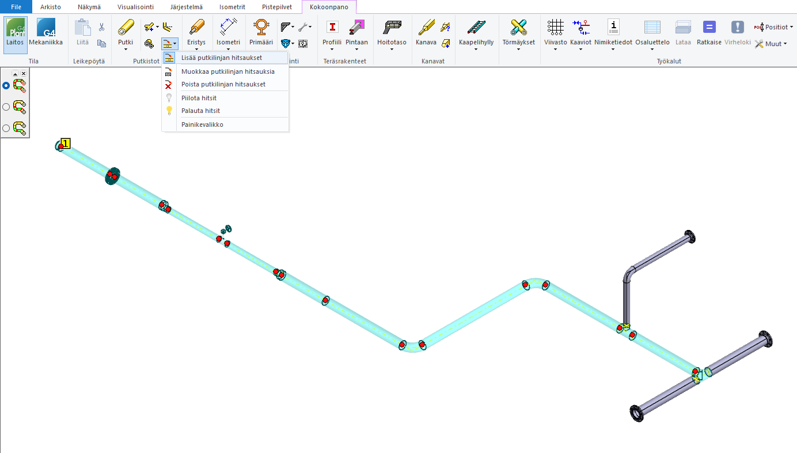Image resolution: width=797 pixels, height=453 pixels.
Task: Open the File menu button
Action: (16, 7)
